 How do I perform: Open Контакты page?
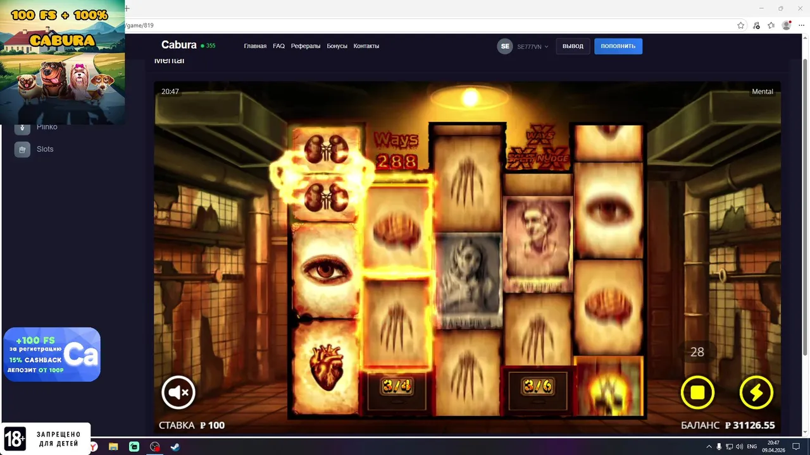click(366, 46)
